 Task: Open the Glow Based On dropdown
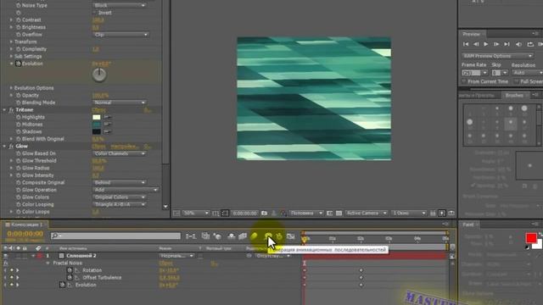tap(120, 153)
